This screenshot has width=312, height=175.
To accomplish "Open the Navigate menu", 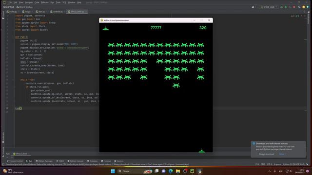I will [29, 2].
